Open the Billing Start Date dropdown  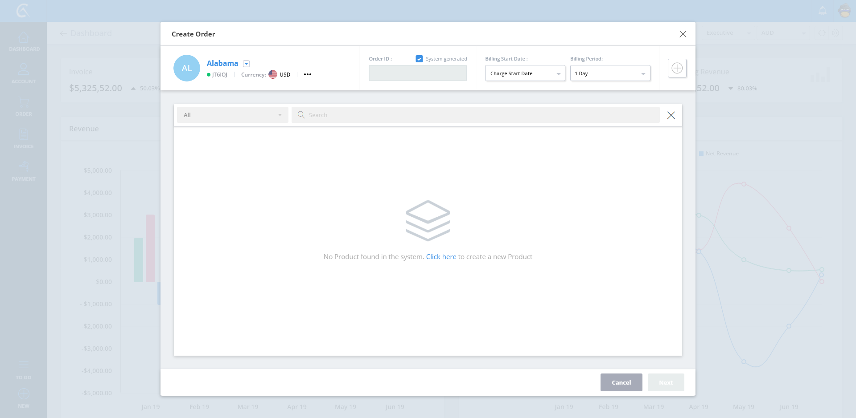coord(525,73)
